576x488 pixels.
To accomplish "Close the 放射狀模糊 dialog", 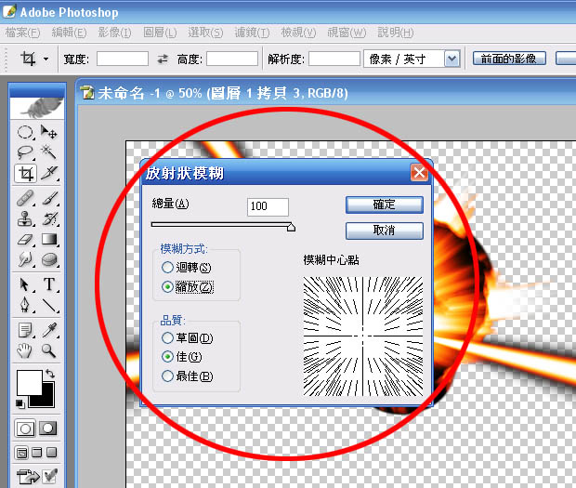I will (420, 172).
